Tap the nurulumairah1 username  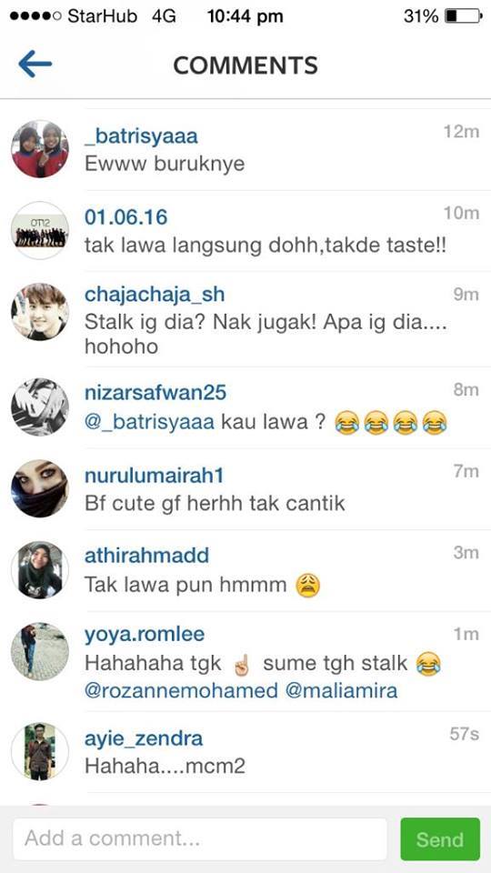[x=154, y=476]
